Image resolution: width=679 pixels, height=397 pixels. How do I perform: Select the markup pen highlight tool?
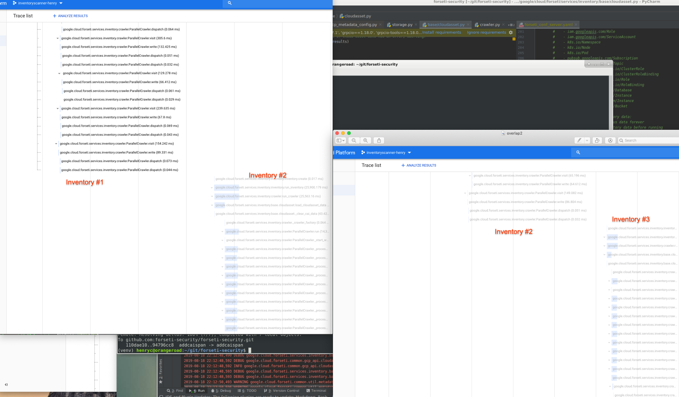point(579,140)
